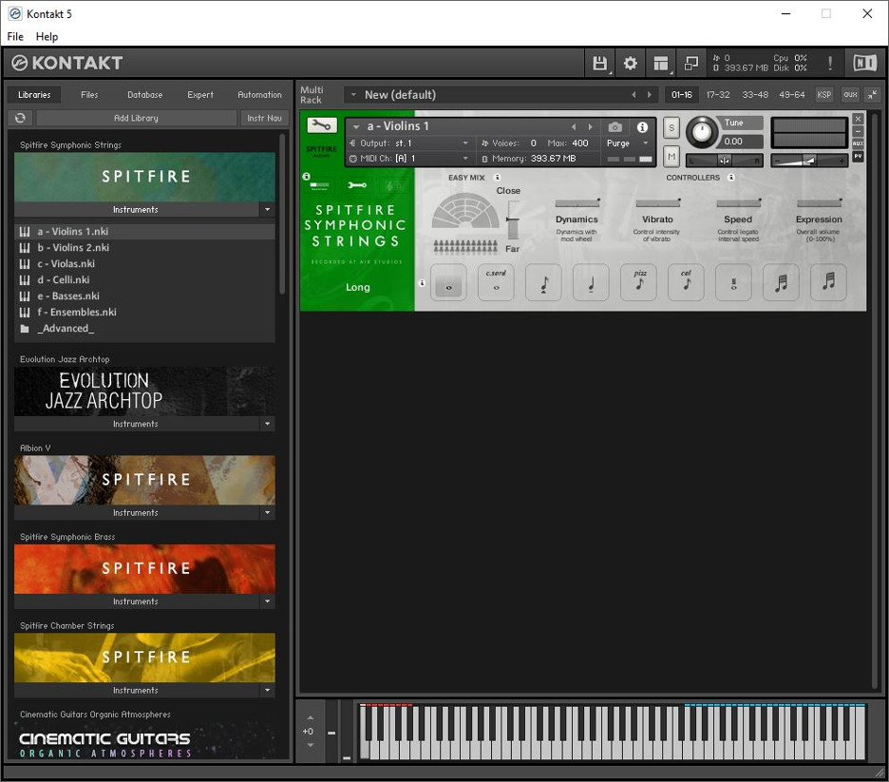Viewport: 889px width, 782px height.
Task: Open the Help menu
Action: pyautogui.click(x=47, y=36)
